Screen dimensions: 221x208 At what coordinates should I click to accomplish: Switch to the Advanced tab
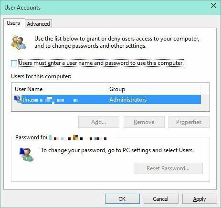(38, 24)
